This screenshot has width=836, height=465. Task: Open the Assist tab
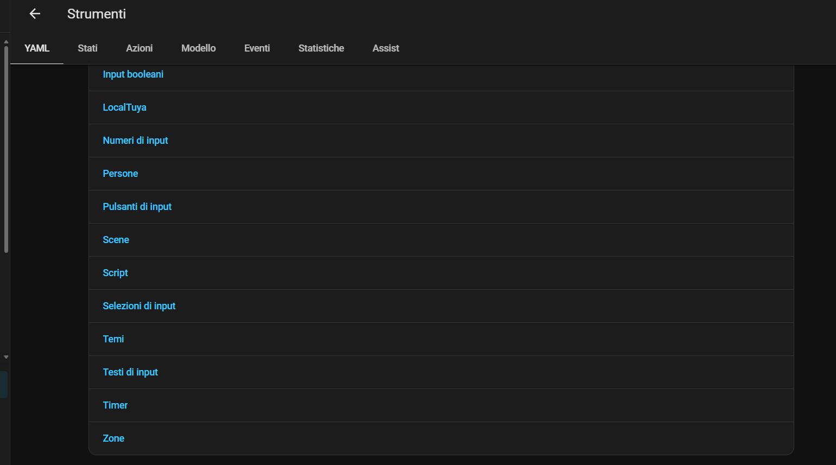point(386,48)
